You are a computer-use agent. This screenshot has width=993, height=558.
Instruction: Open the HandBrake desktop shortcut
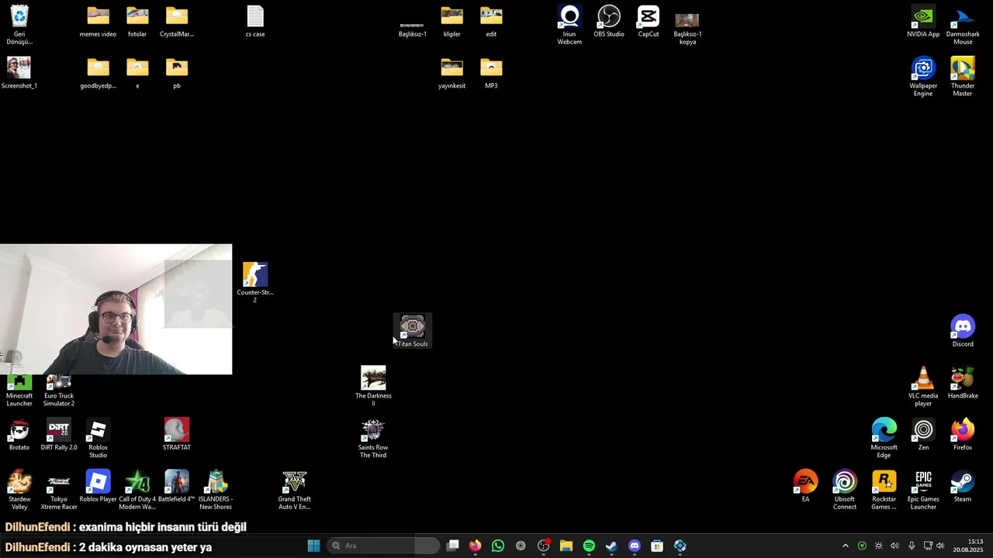pos(963,383)
